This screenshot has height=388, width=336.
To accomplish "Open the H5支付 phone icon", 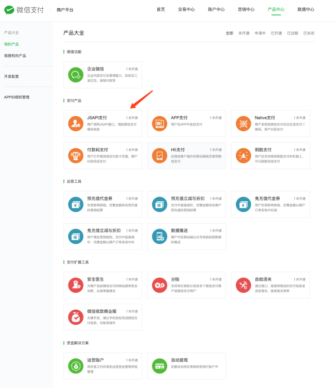I will (x=160, y=156).
